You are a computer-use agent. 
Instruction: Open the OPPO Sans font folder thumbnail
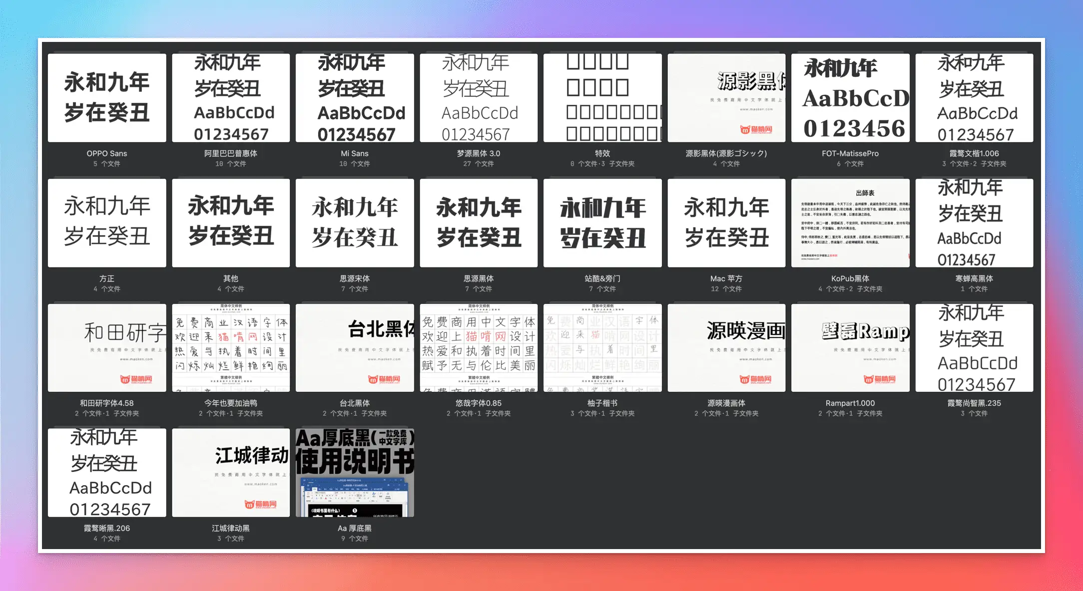(107, 98)
